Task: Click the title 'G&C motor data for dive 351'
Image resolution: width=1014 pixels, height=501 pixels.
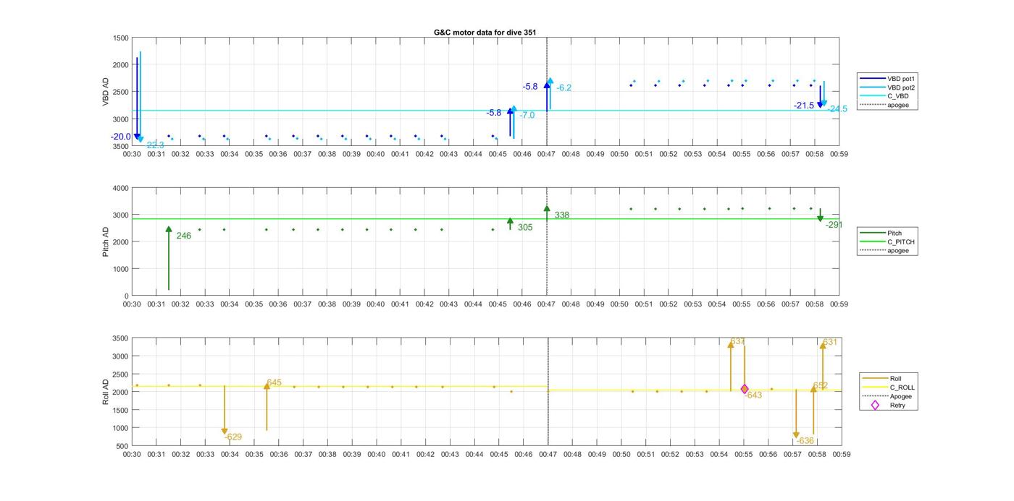Action: [485, 33]
